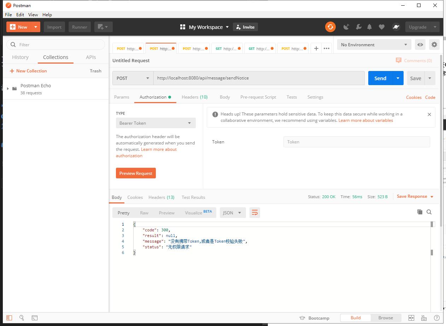Create a New Collection
The image size is (446, 326).
coord(28,71)
